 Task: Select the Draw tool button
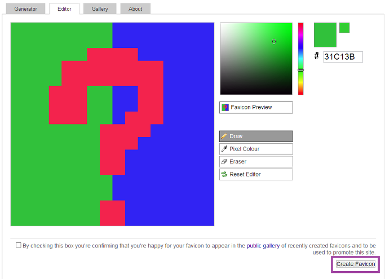point(256,136)
